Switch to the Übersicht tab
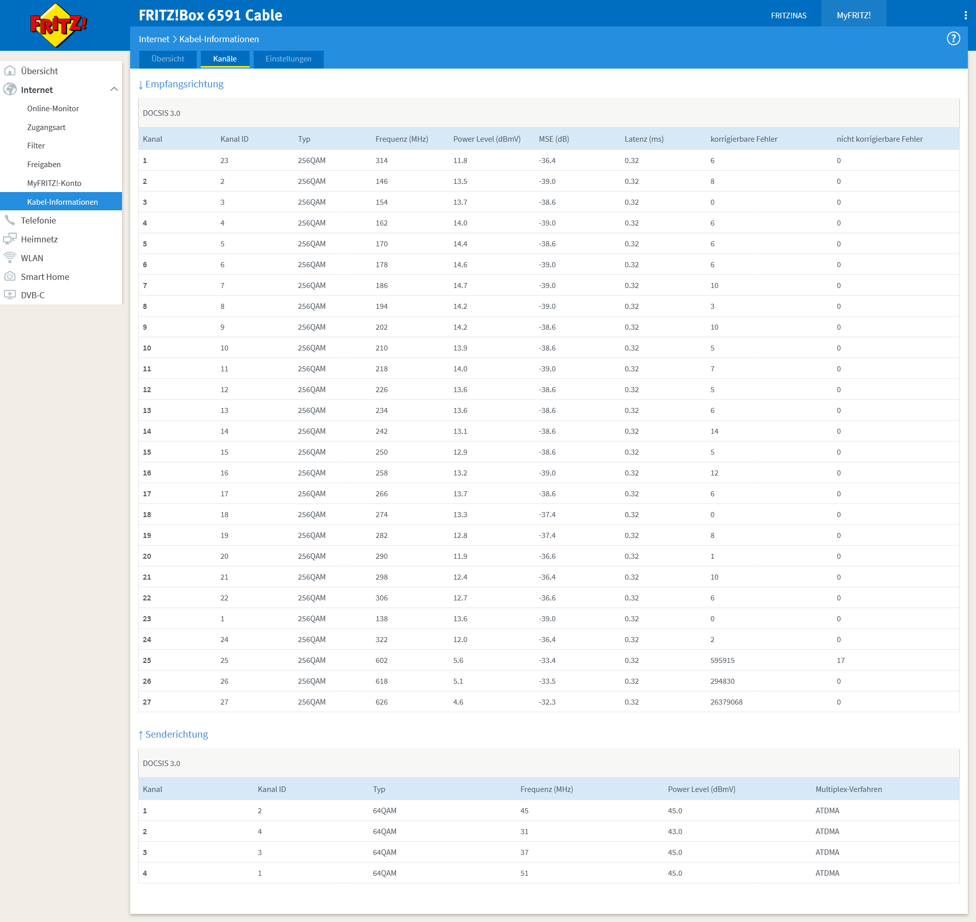The image size is (976, 922). point(168,59)
